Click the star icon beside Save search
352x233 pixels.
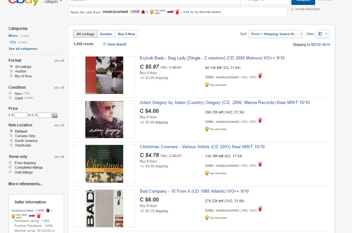click(104, 44)
